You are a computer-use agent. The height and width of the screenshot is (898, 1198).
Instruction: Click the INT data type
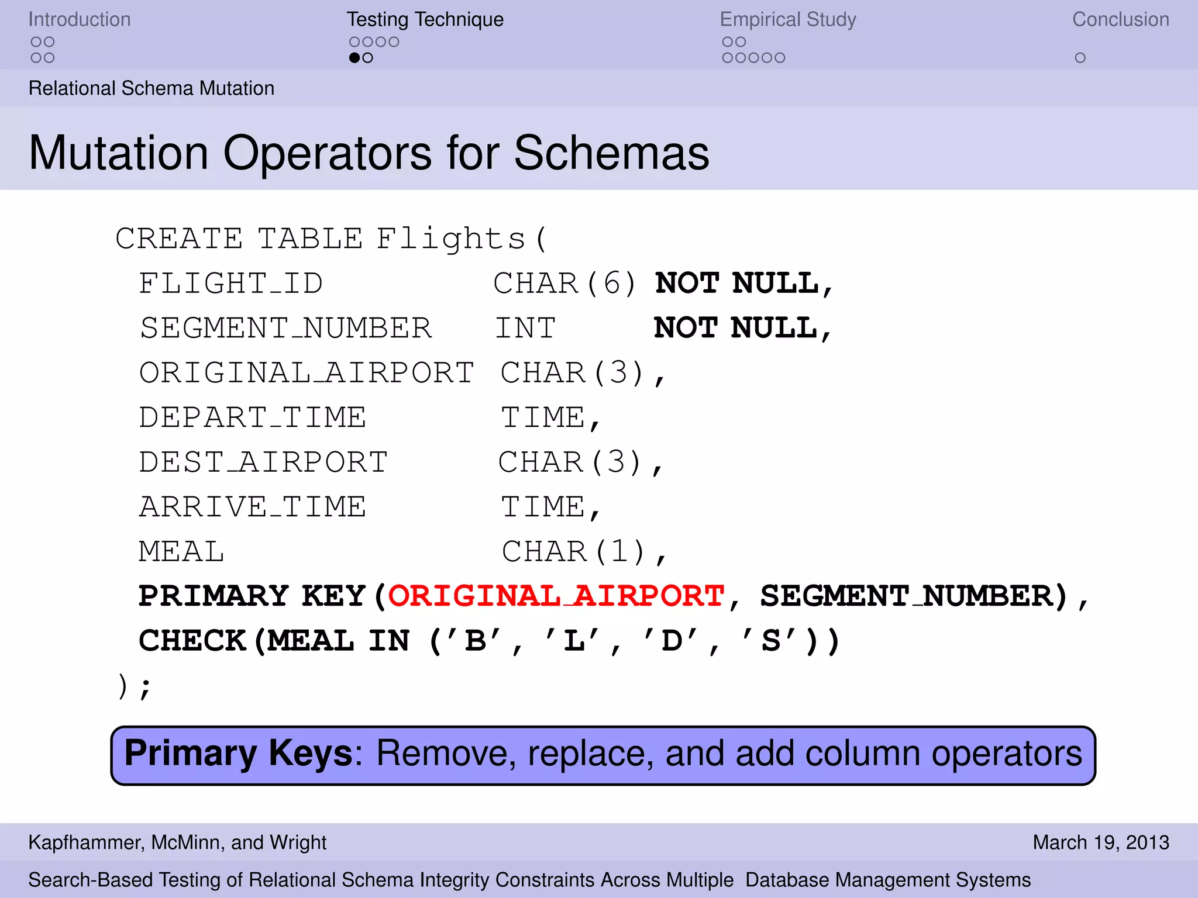525,328
